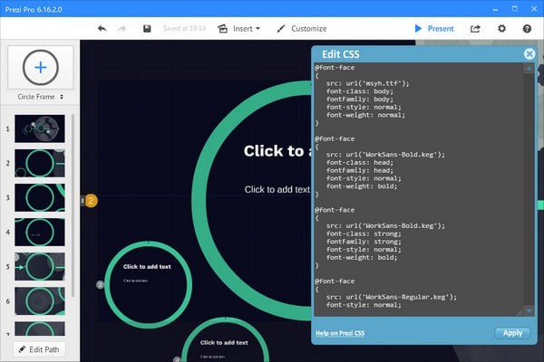Open the Customize theme panel
The image size is (544, 362).
302,28
